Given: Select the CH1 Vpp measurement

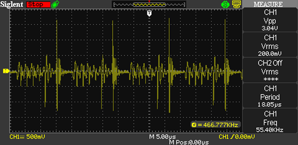Looking at the screenshot, I should (x=271, y=20).
